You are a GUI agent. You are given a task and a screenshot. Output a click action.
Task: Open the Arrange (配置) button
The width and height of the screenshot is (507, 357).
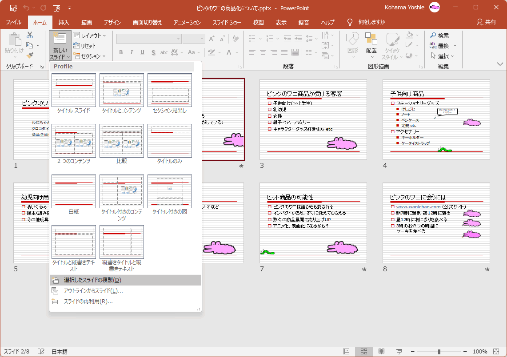point(371,45)
